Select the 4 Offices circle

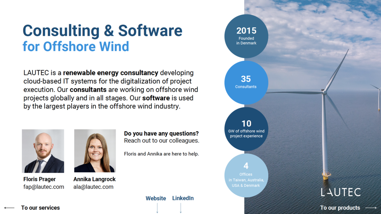246,175
